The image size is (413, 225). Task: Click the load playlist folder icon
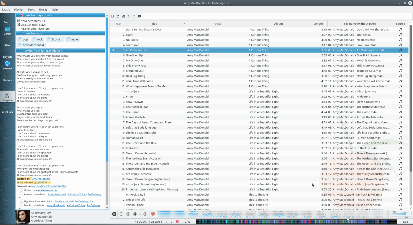click(x=118, y=16)
